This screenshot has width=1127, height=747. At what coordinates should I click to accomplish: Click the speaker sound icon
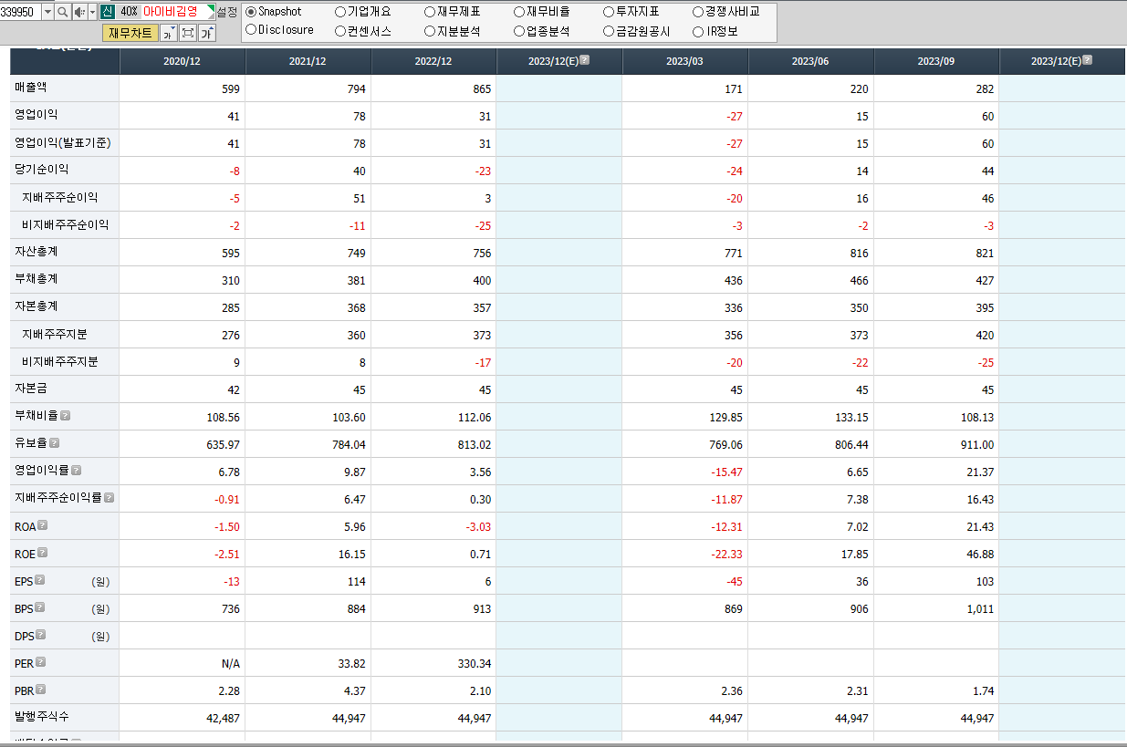[x=79, y=12]
